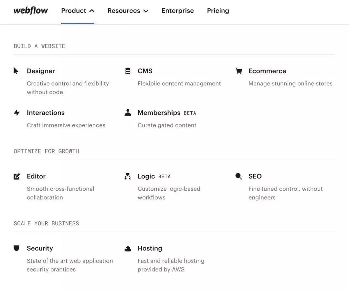
Task: Open the Enterprise menu item
Action: 178,11
